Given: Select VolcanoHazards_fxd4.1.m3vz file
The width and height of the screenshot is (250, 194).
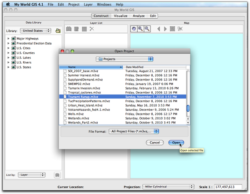Looking at the screenshot, I should pos(123,109).
